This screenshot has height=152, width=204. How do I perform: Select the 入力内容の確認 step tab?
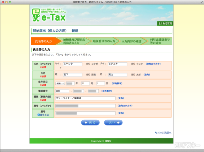tap(131, 41)
